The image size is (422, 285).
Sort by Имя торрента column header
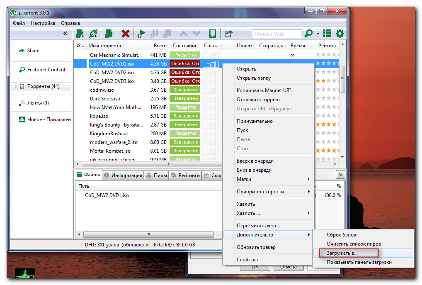116,46
